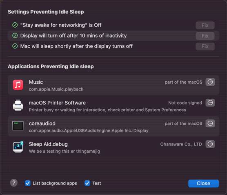Open the more options menu for Music

[210, 82]
